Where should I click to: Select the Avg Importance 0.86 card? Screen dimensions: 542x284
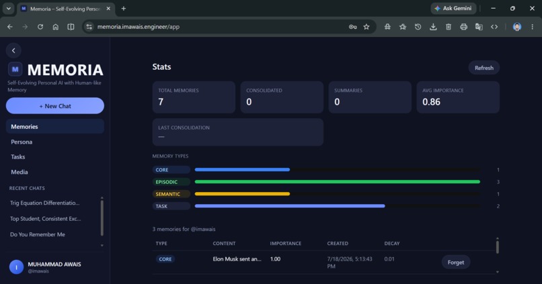coord(458,97)
